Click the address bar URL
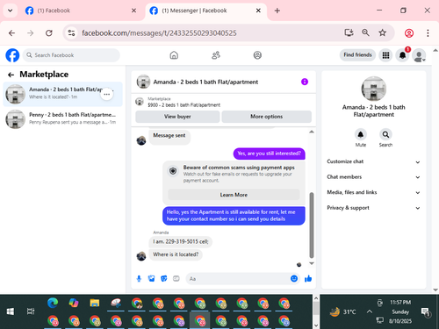This screenshot has width=439, height=329. tap(159, 33)
